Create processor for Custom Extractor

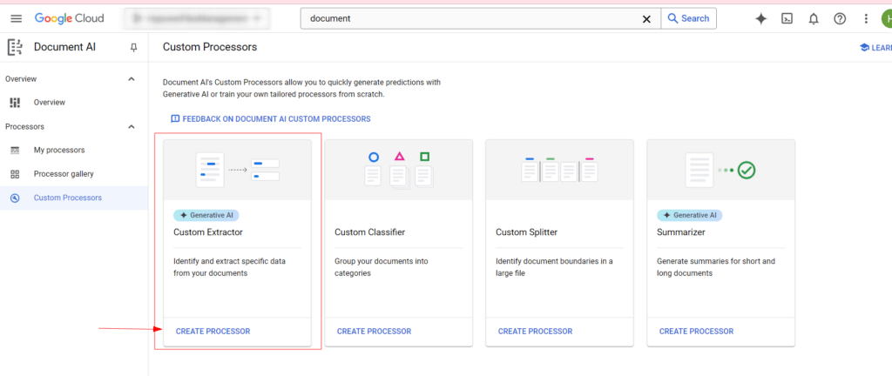[x=213, y=332]
